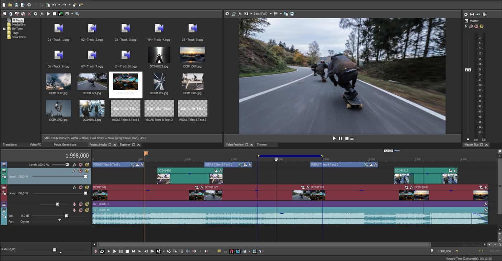Click the Track FX icon on the top video track
Screen dimensions: 502x261
point(75,165)
